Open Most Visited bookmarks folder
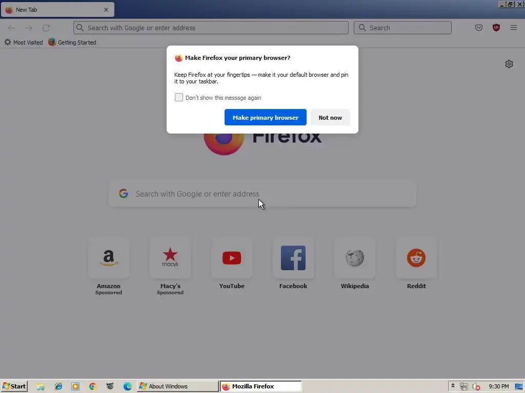Screen dimensions: 525x393 24,42
